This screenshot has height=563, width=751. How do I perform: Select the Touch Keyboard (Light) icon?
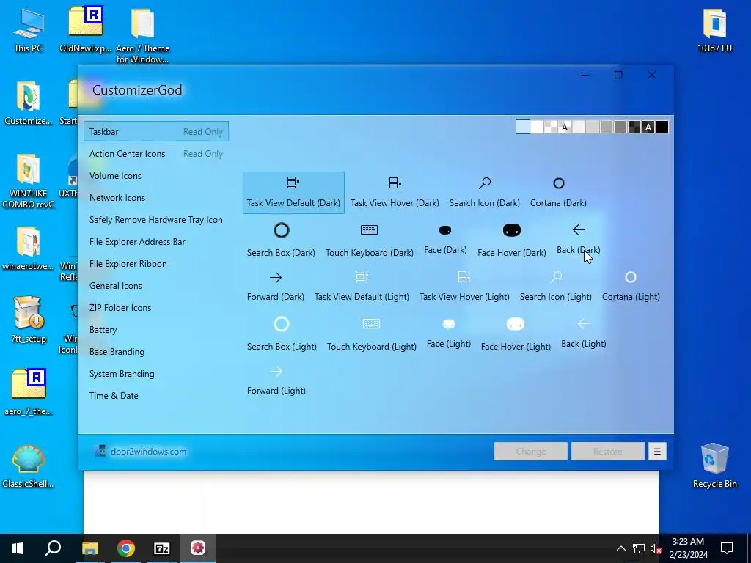371,334
